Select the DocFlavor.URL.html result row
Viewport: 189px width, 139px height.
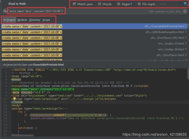(94, 38)
